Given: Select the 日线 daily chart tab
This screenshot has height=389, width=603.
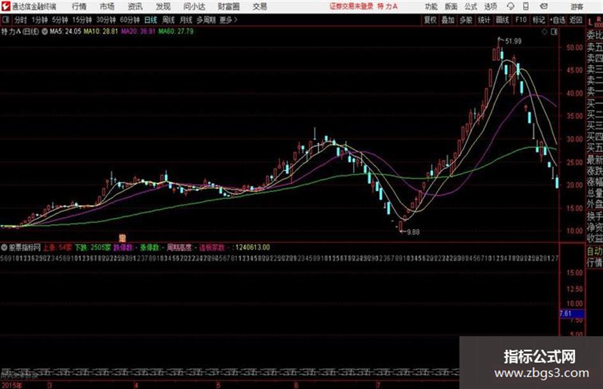Looking at the screenshot, I should point(151,20).
